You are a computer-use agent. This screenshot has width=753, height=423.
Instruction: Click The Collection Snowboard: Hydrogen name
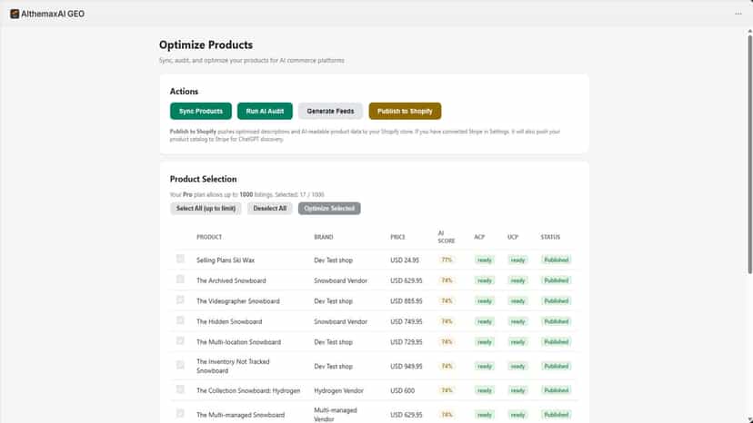tap(248, 390)
